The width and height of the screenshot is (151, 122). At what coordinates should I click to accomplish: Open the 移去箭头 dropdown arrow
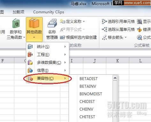pos(125,37)
